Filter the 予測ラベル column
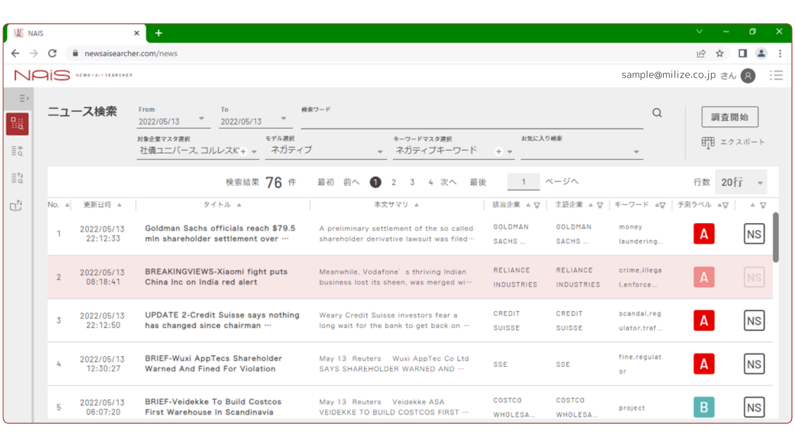 tap(725, 205)
